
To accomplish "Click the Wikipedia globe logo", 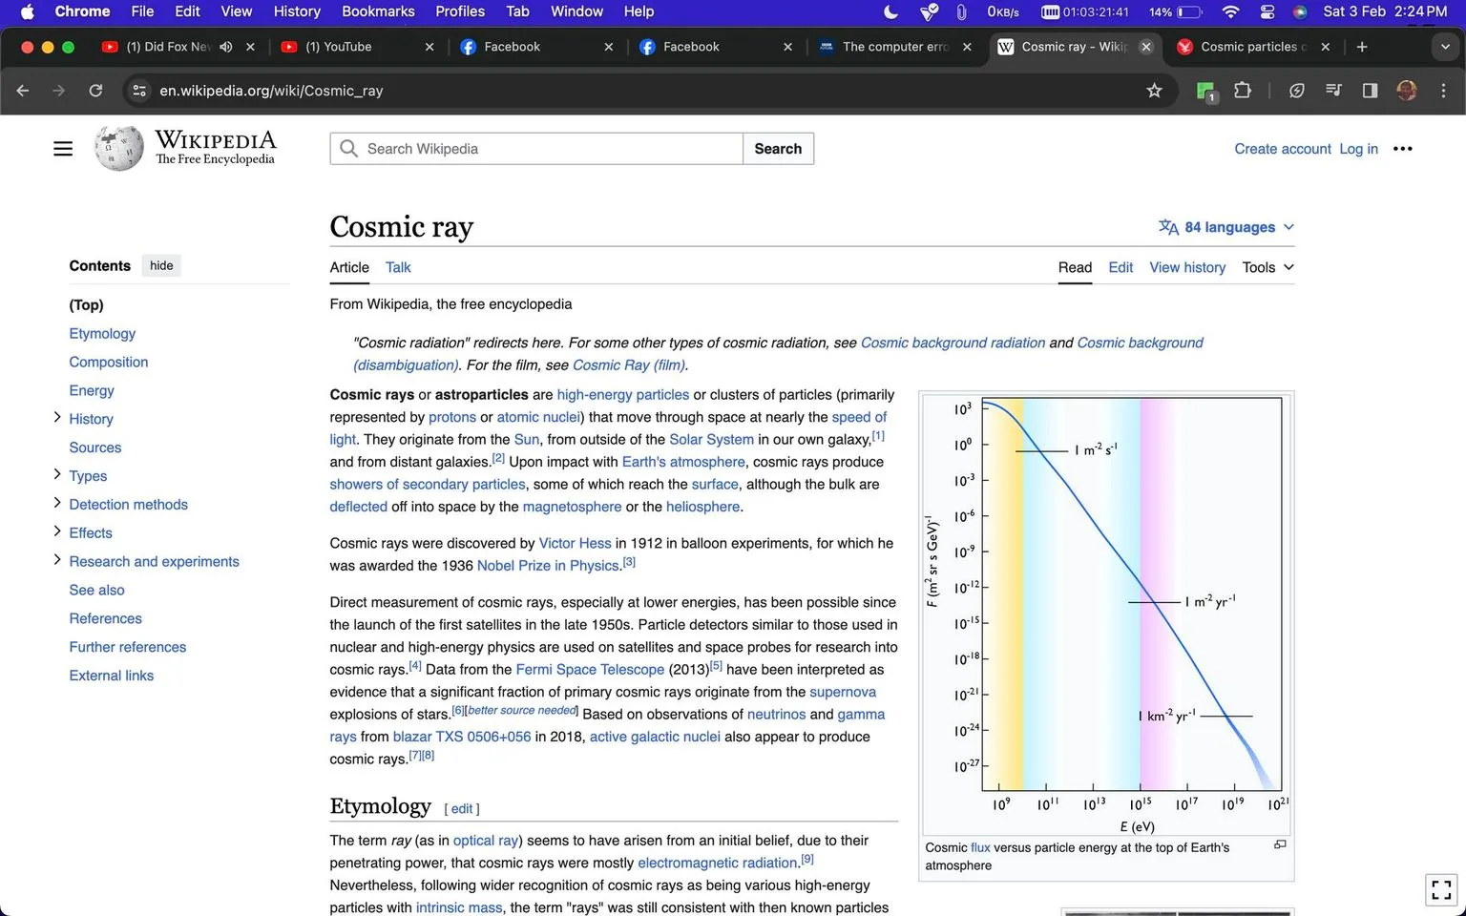I will [119, 149].
